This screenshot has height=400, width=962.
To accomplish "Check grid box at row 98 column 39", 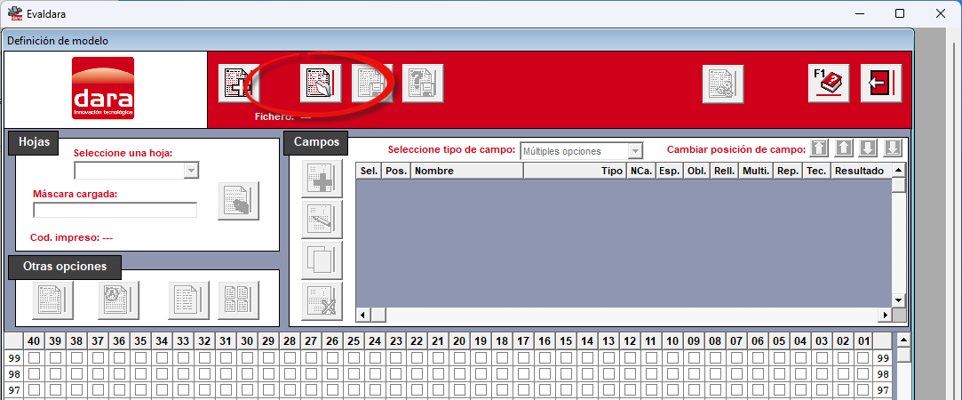I will (x=55, y=373).
